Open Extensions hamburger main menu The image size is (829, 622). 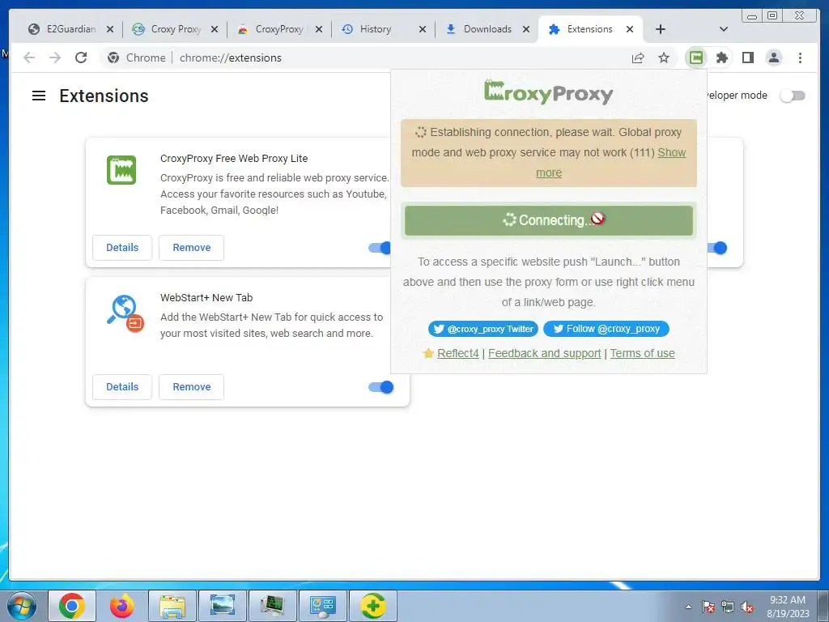click(39, 96)
